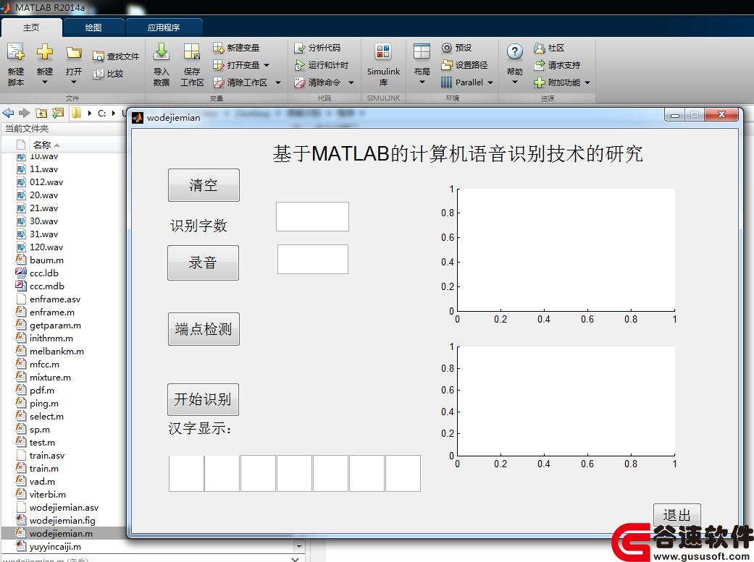Click the New Script (新建脚本) icon
The image size is (754, 562).
[x=15, y=52]
